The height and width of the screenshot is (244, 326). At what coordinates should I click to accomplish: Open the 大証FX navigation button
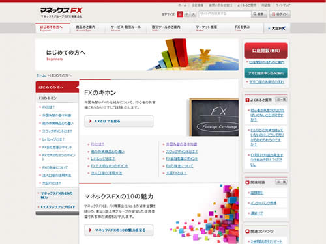pos(277,28)
